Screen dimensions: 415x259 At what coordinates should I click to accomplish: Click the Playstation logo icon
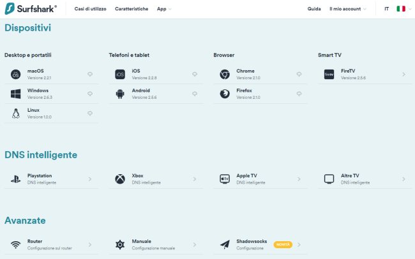pyautogui.click(x=15, y=179)
